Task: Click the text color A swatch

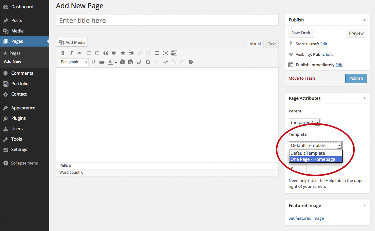Action: [110, 62]
